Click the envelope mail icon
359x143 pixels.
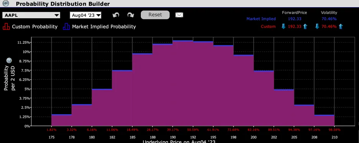coord(179,15)
